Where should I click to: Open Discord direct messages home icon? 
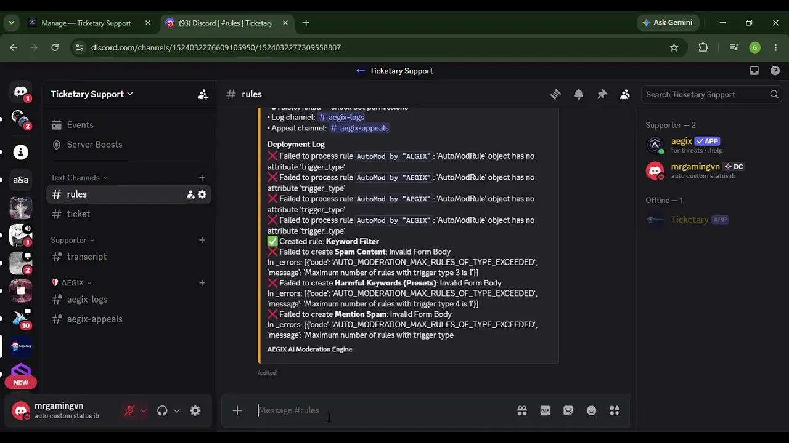pyautogui.click(x=20, y=92)
